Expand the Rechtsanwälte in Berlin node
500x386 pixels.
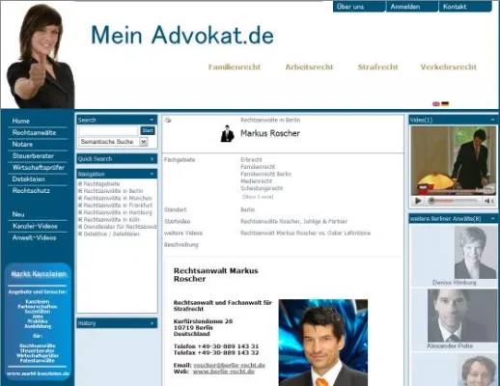pos(80,191)
